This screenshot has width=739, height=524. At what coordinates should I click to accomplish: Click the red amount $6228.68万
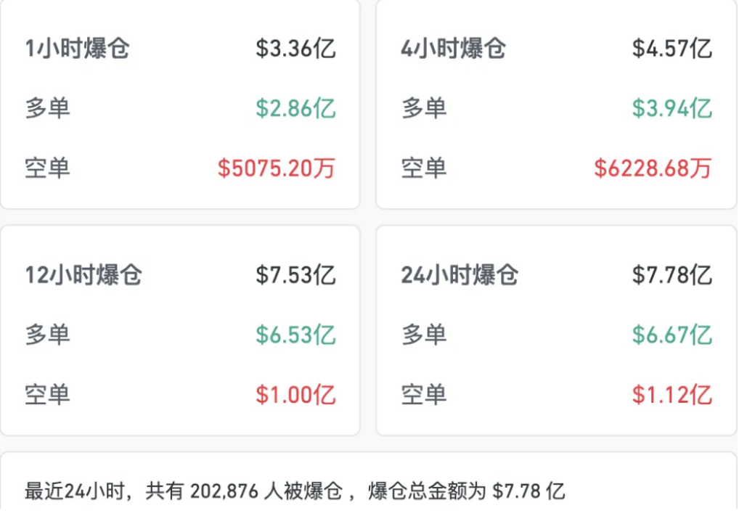653,168
